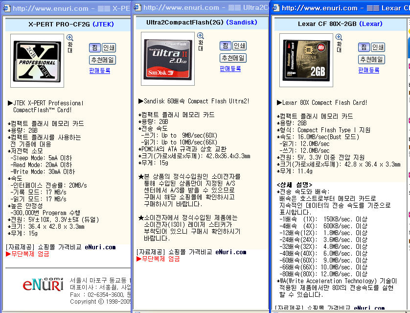410x313 pixels.
Task: Print the Sandisk Ultra2 page with 인쇄
Action: [x=239, y=46]
